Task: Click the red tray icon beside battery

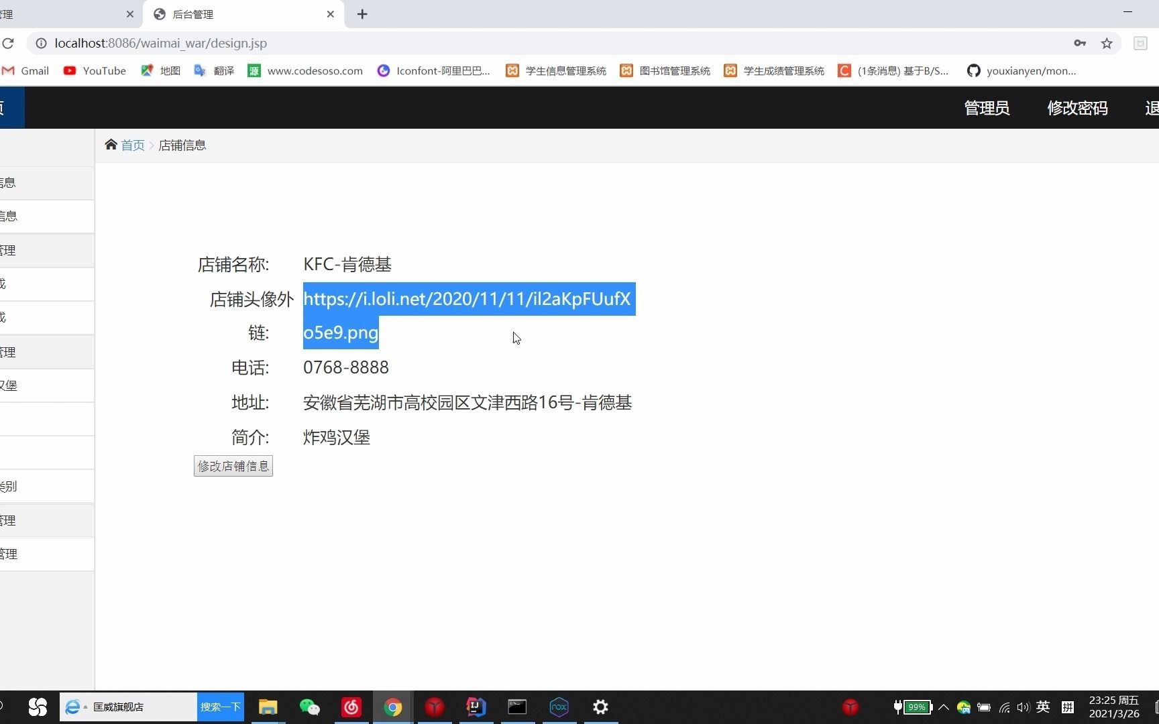Action: [x=850, y=707]
